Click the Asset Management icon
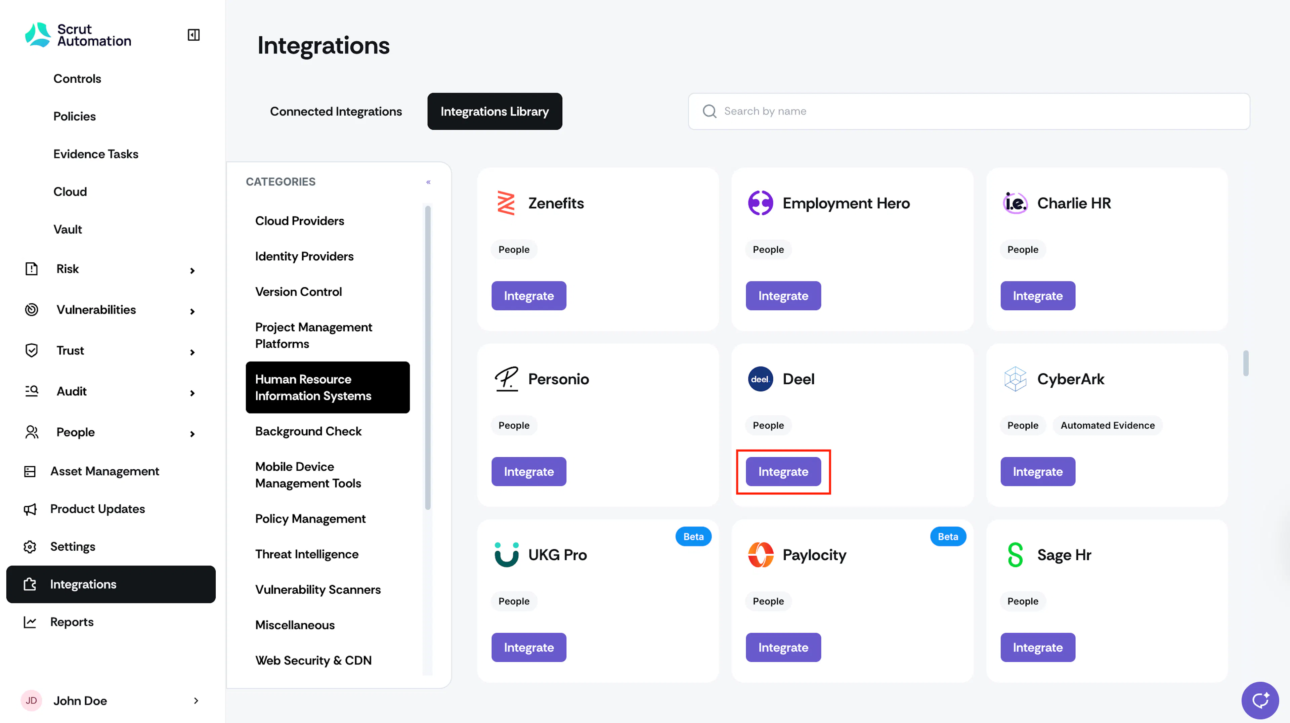This screenshot has height=723, width=1290. (x=30, y=471)
